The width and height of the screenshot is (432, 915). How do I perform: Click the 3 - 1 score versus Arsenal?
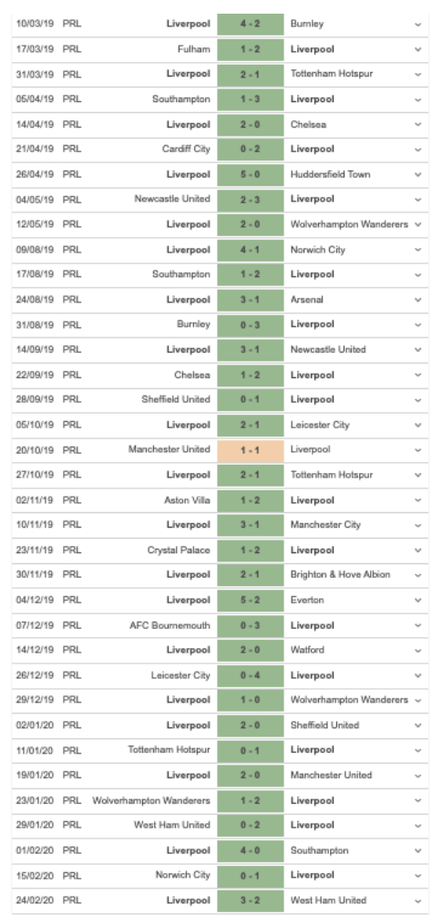click(x=251, y=301)
